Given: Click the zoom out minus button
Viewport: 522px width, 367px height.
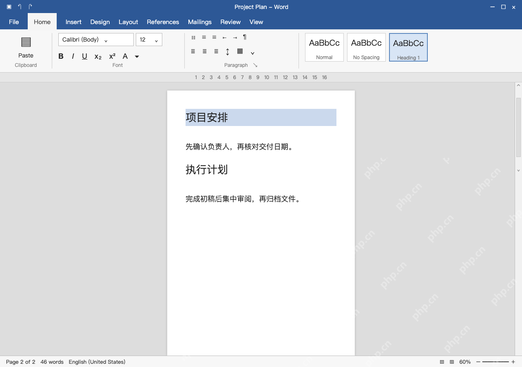Looking at the screenshot, I should tap(478, 362).
